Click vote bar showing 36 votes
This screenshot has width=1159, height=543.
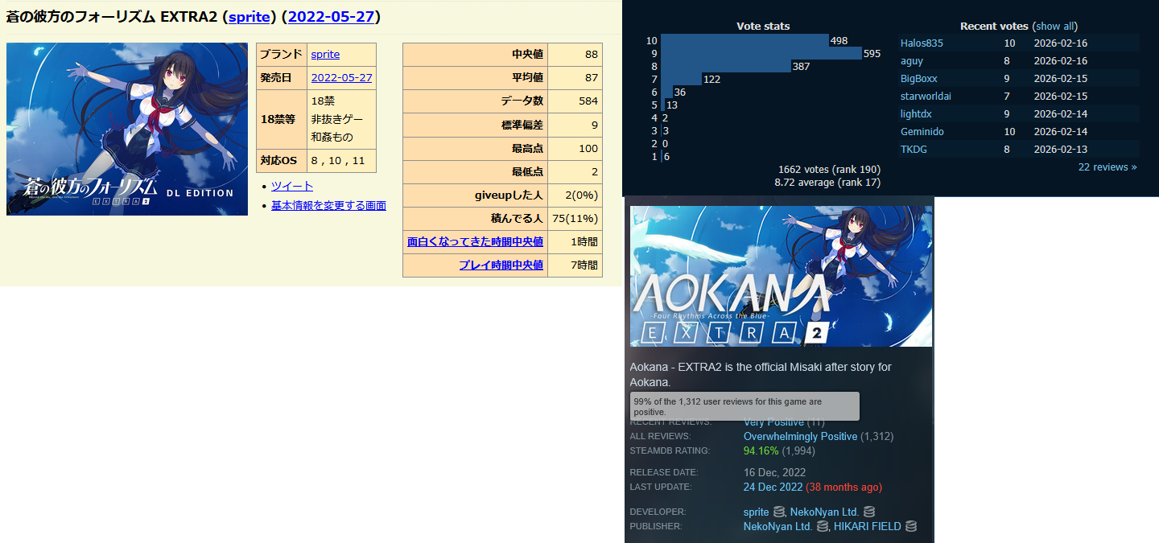click(666, 93)
